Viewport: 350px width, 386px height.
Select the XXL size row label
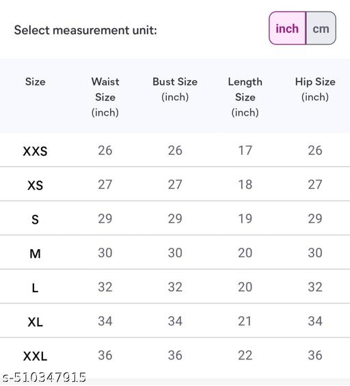[x=35, y=356]
